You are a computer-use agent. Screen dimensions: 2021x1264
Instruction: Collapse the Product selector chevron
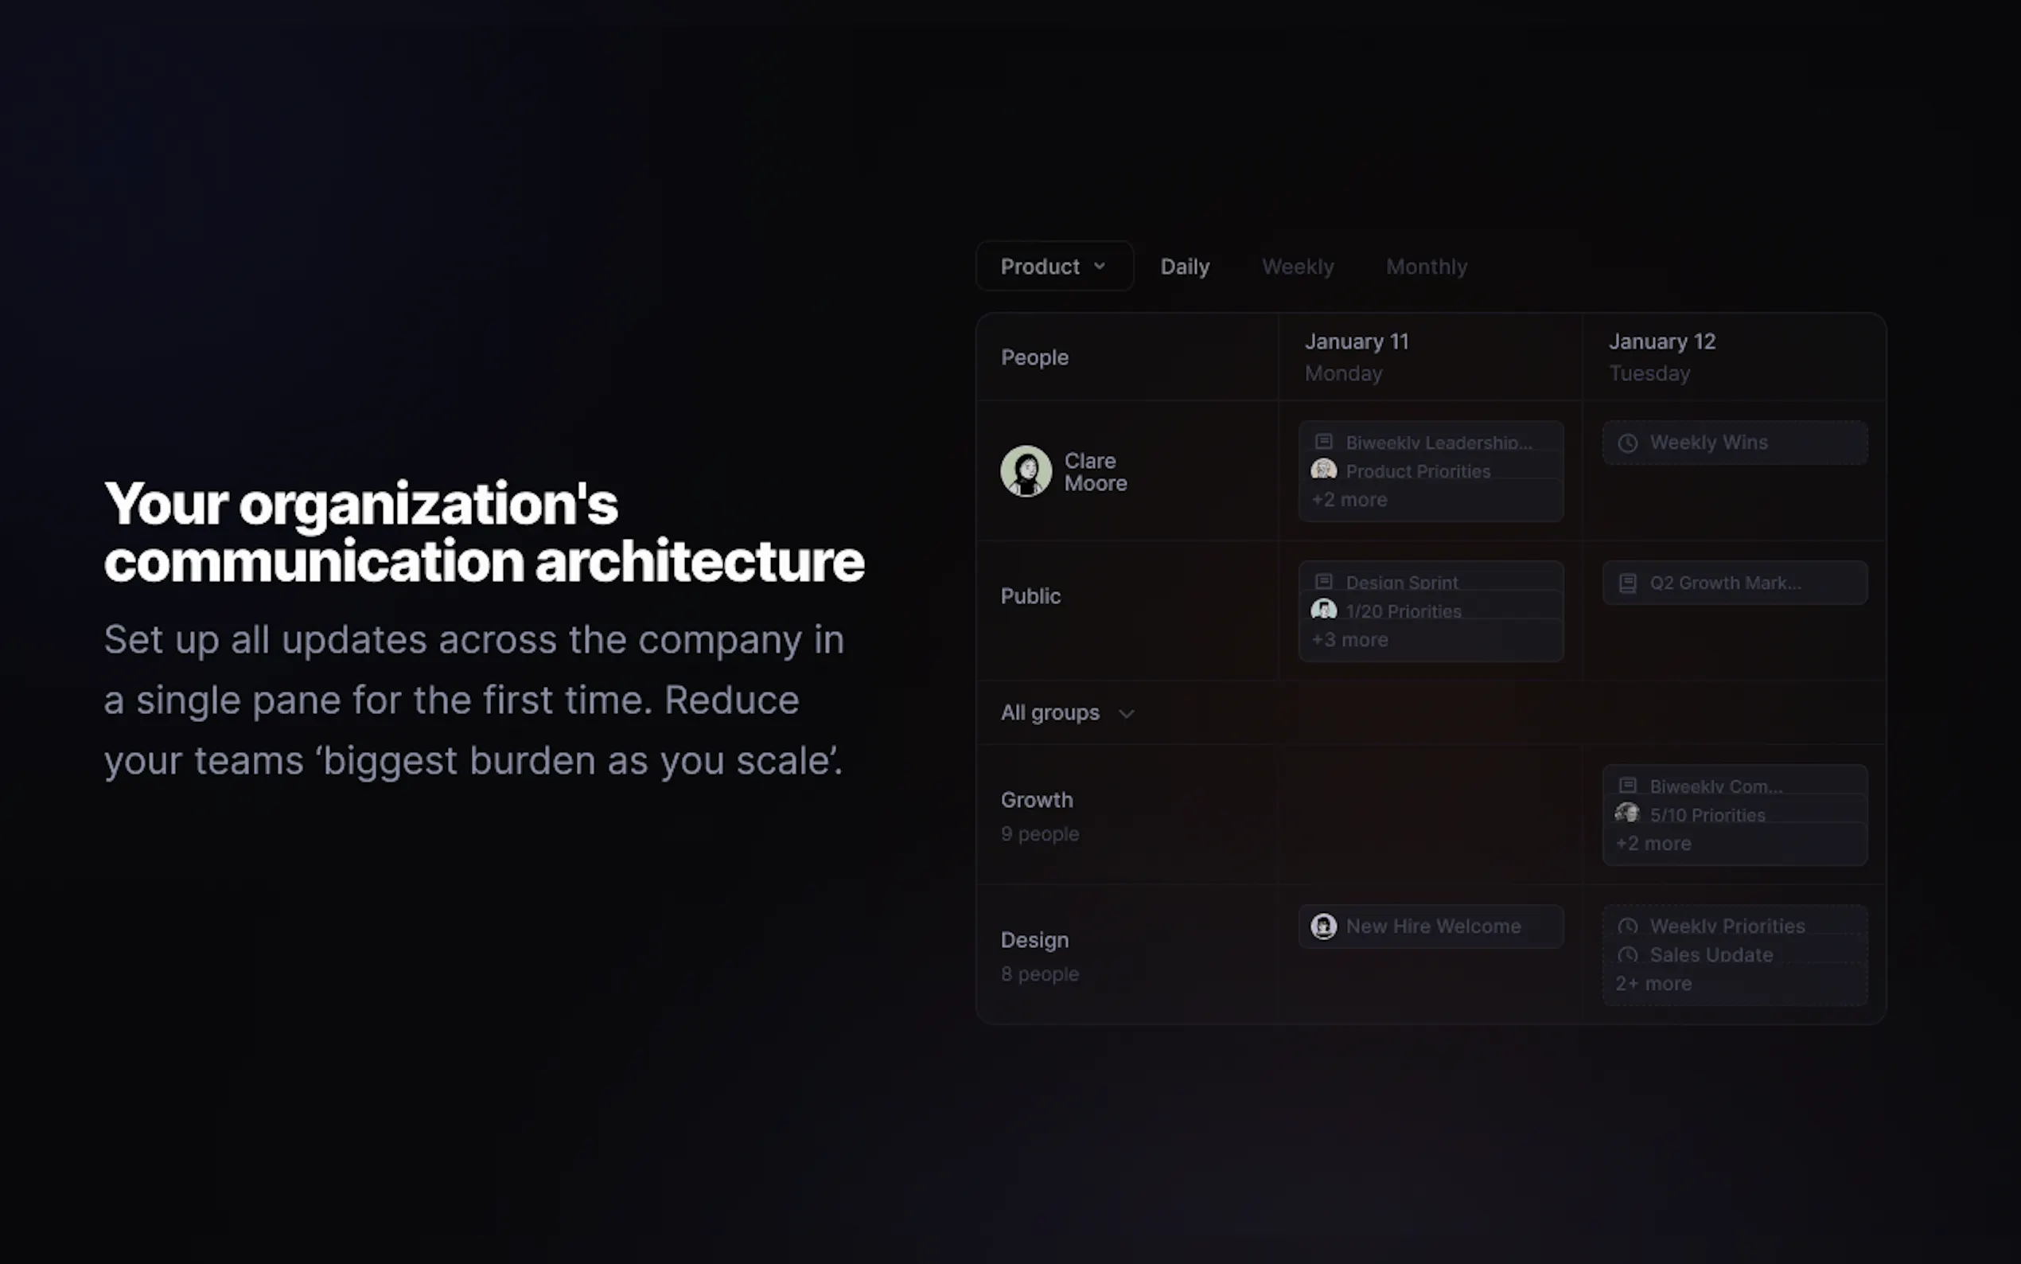pos(1100,266)
